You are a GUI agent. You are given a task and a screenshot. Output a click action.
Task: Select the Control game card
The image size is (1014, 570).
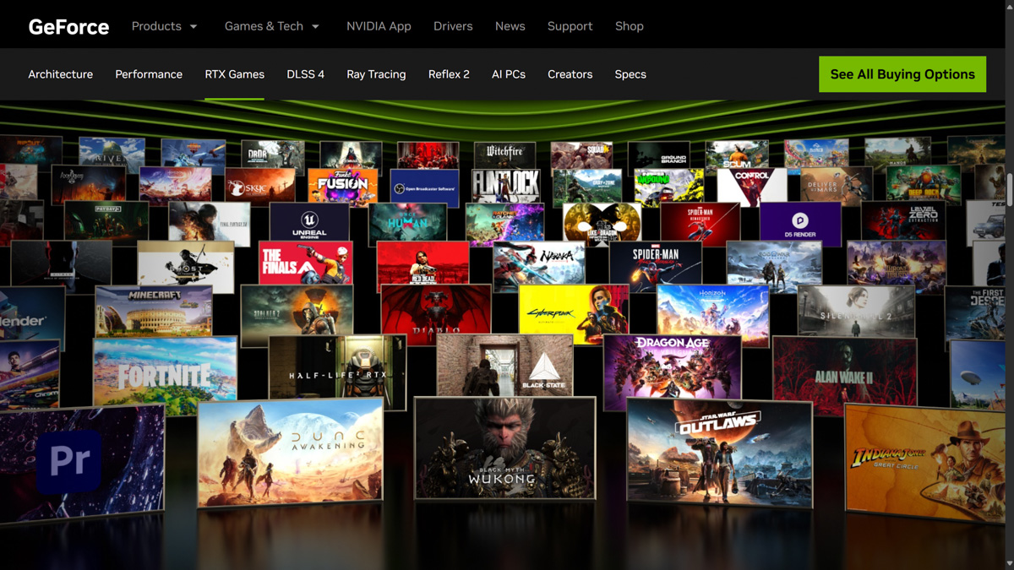point(751,186)
